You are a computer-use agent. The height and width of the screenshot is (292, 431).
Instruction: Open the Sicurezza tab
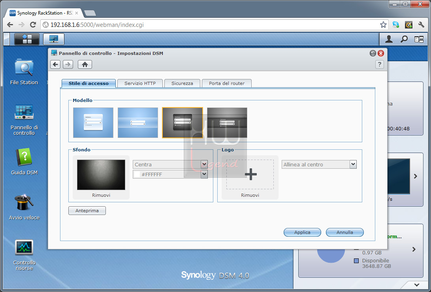pos(182,83)
